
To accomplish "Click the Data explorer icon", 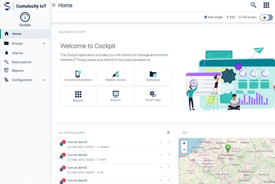I will coord(6,62).
